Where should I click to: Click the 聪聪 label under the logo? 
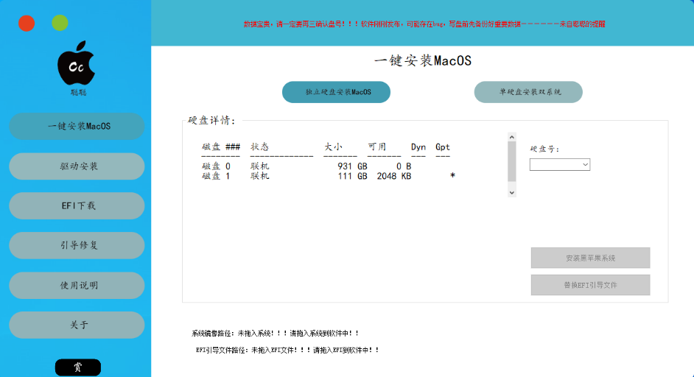pyautogui.click(x=78, y=93)
